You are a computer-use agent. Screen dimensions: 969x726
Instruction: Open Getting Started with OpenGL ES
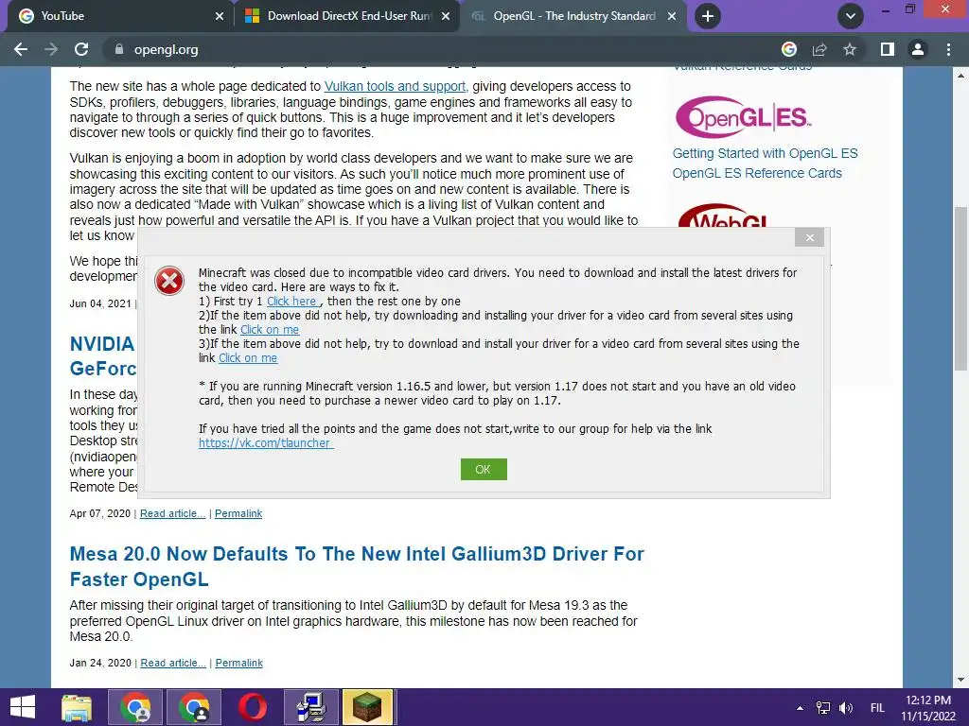pyautogui.click(x=765, y=153)
